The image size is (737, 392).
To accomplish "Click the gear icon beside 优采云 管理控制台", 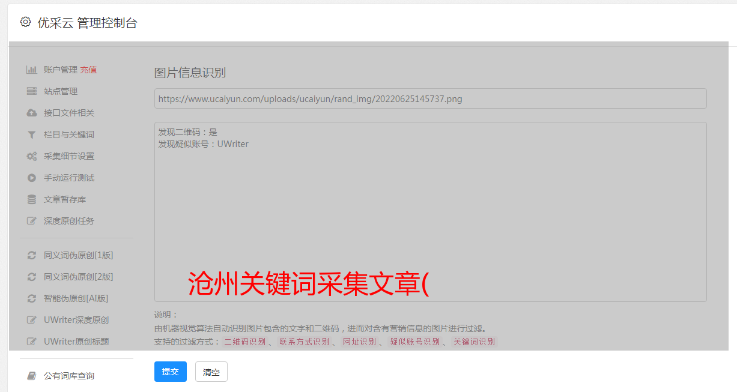I will pos(25,22).
